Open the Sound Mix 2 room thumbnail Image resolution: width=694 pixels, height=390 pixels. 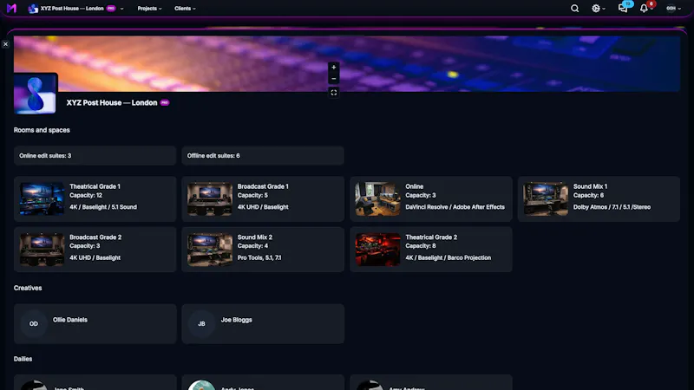(209, 250)
